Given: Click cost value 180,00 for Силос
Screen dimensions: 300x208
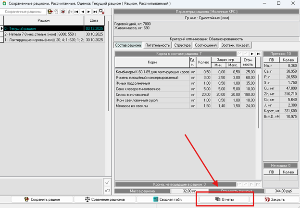Looking at the screenshot, I should point(248,94).
